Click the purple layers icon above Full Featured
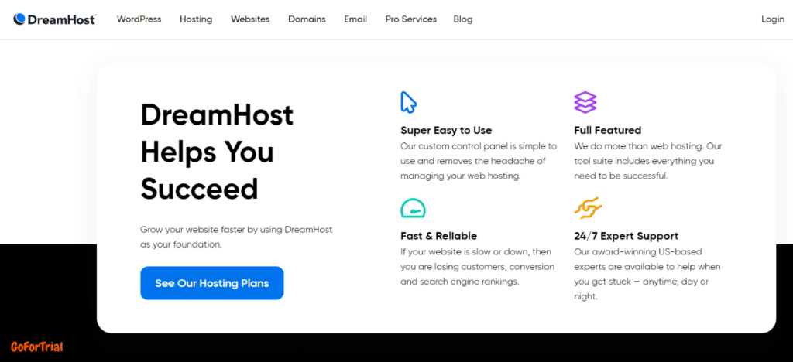 coord(585,102)
